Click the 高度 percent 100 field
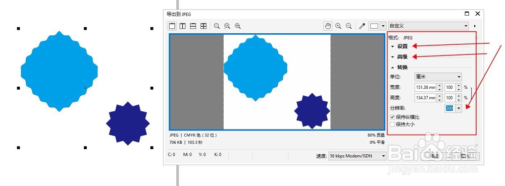The image size is (505, 186). point(449,98)
